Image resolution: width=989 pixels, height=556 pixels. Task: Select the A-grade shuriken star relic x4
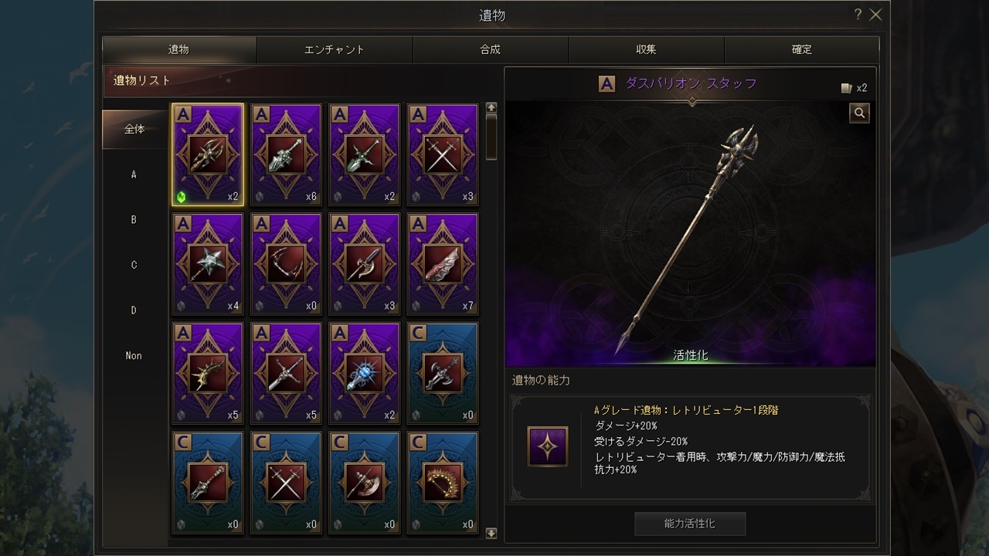point(207,264)
